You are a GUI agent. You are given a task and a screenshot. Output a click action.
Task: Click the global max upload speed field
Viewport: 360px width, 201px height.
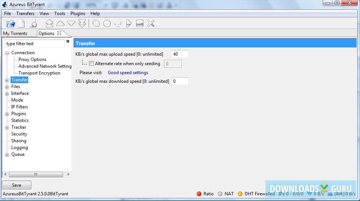(x=180, y=54)
